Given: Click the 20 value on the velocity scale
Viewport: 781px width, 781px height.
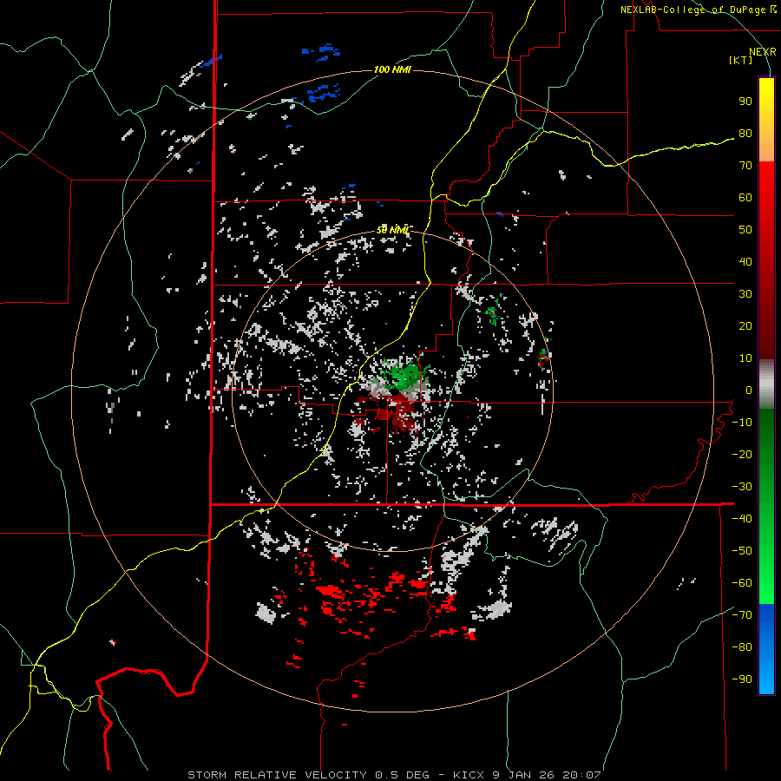Looking at the screenshot, I should (x=745, y=326).
